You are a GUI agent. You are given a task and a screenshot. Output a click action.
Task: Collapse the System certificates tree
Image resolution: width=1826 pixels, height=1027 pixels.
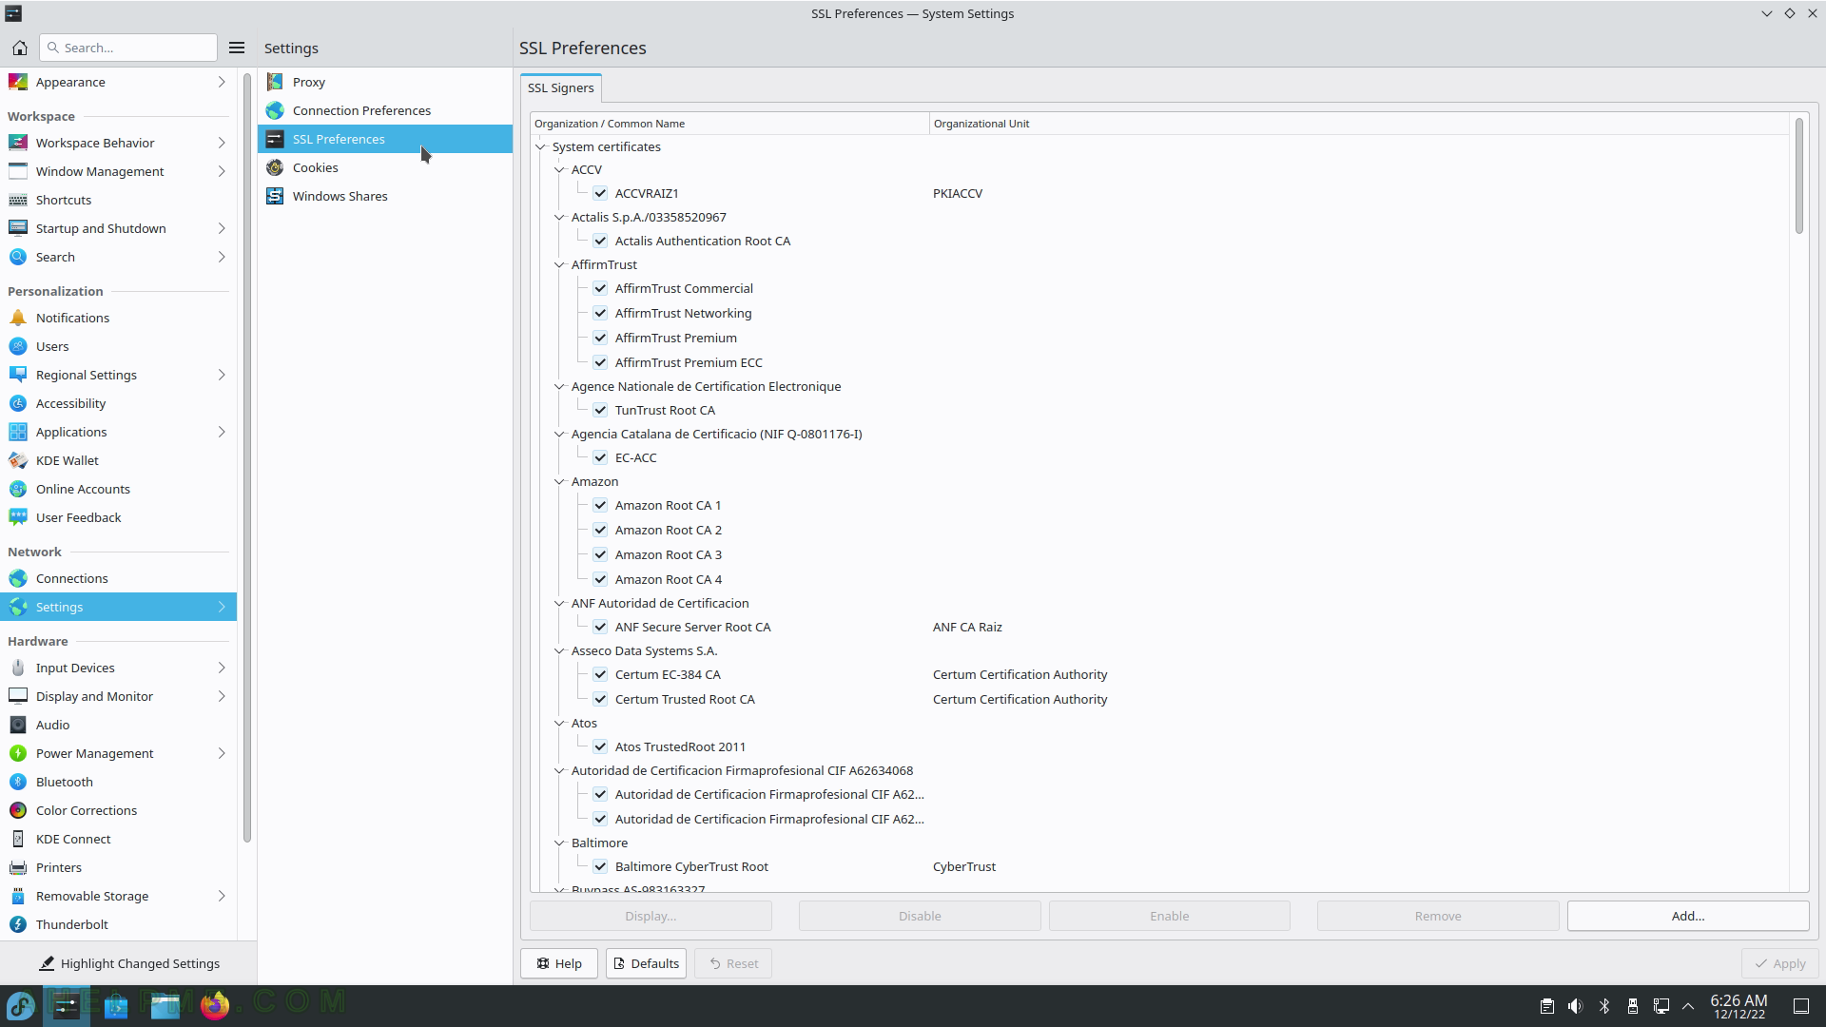pyautogui.click(x=541, y=146)
